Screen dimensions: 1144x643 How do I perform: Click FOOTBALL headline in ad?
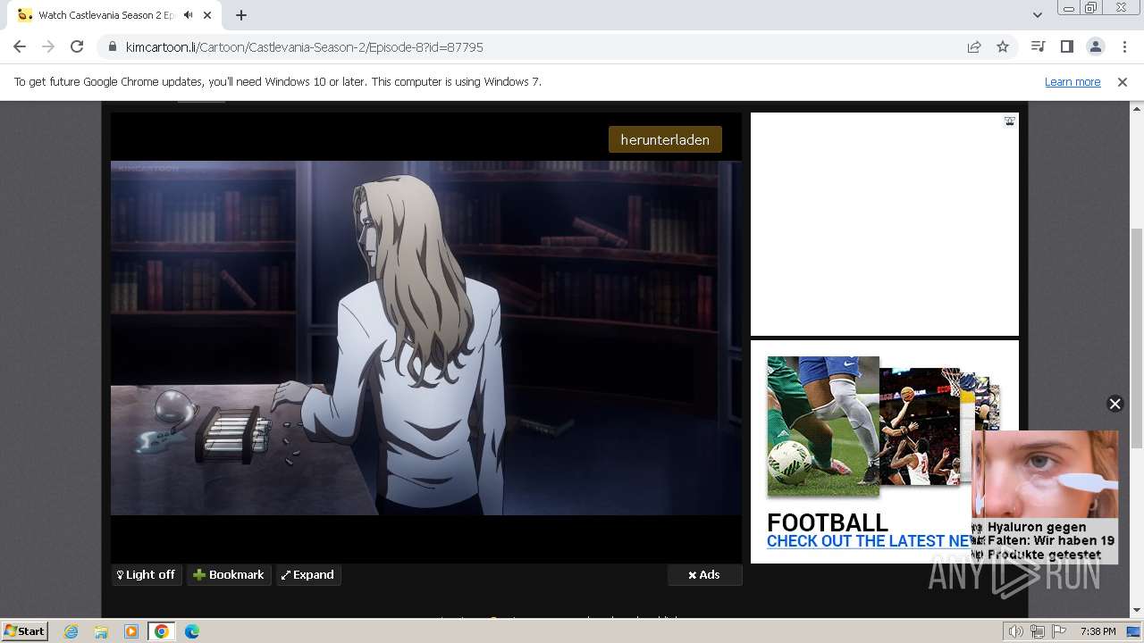click(828, 522)
